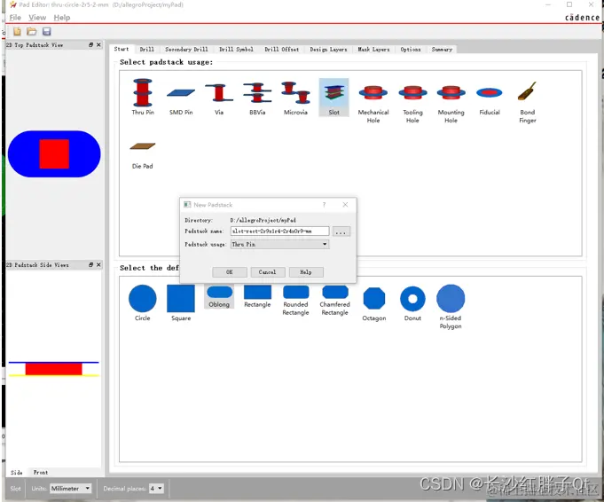Select the Oblong pad geometry

(x=219, y=296)
